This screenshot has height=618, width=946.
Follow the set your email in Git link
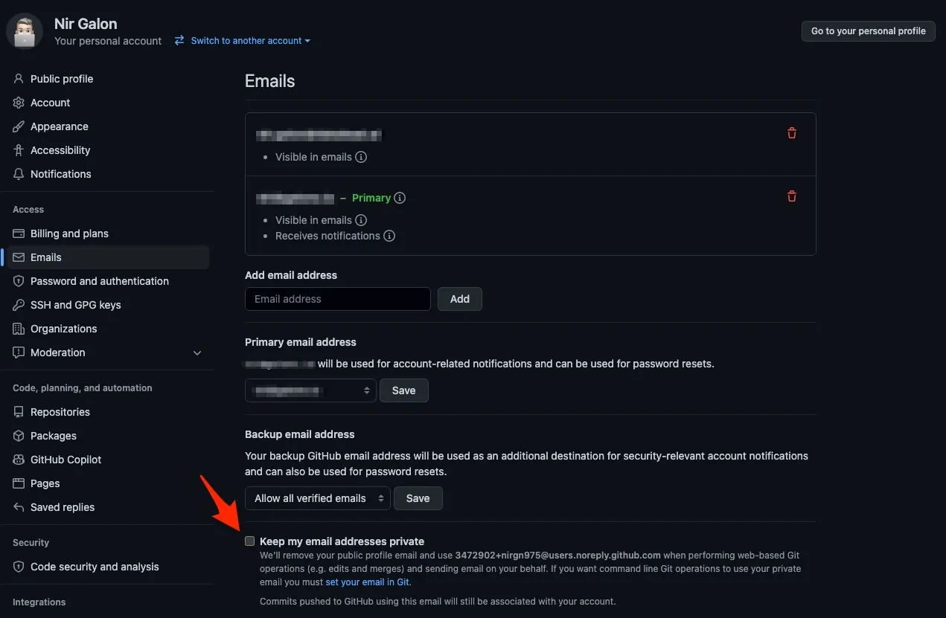pos(367,582)
